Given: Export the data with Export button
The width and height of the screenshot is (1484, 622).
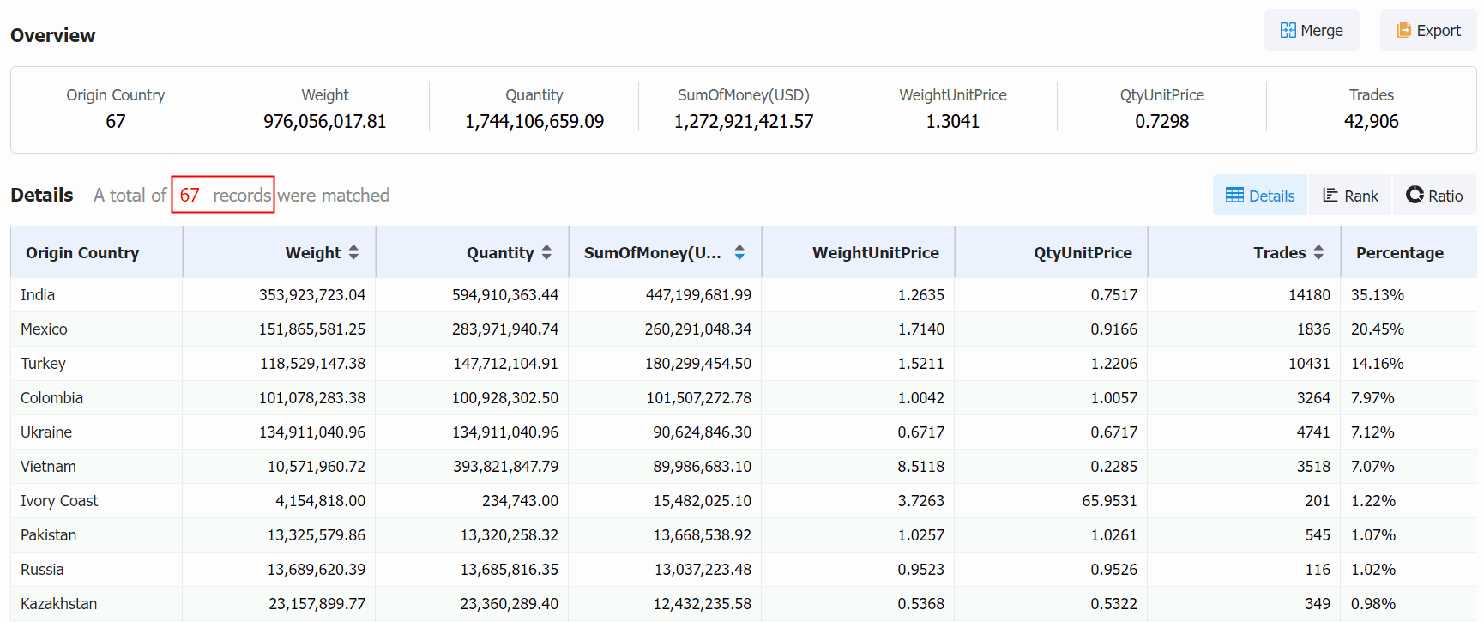Looking at the screenshot, I should tap(1428, 30).
